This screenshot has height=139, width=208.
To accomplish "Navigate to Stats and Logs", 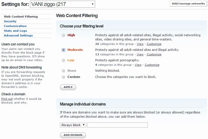I will pos(15,31).
